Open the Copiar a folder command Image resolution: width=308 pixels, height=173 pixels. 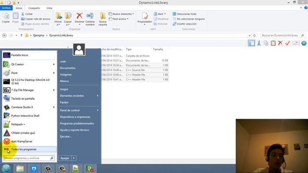[x=68, y=19]
